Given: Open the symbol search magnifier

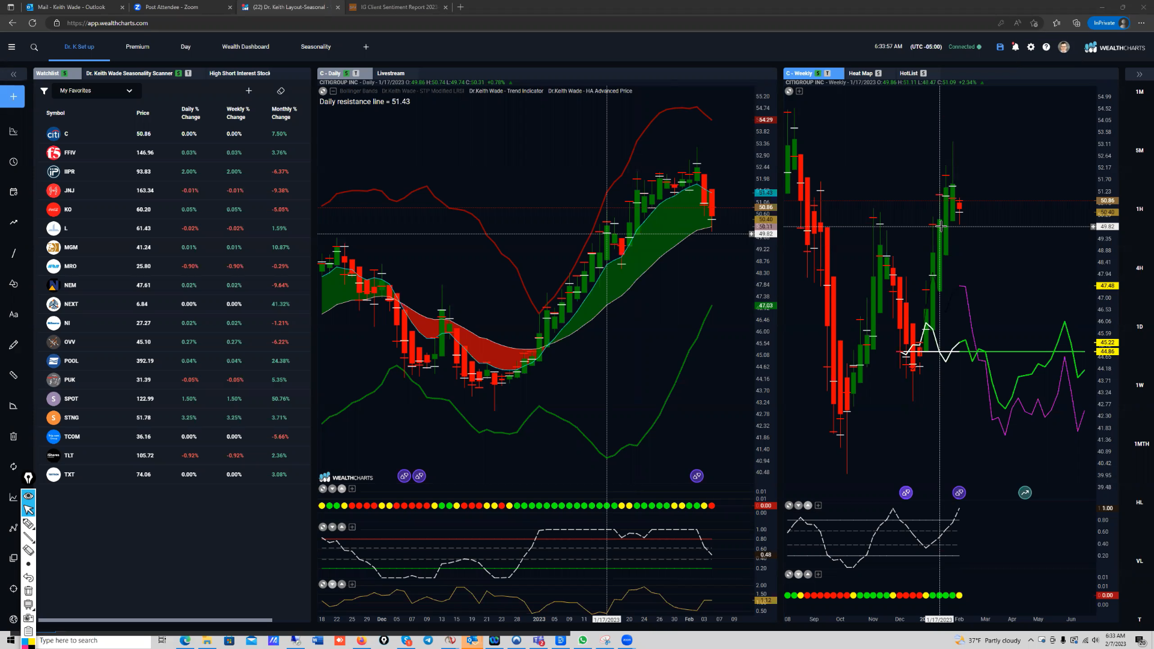Looking at the screenshot, I should (34, 47).
